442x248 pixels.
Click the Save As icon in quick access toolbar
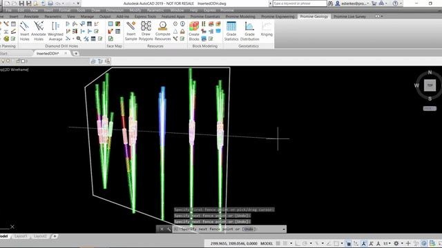(x=28, y=3)
